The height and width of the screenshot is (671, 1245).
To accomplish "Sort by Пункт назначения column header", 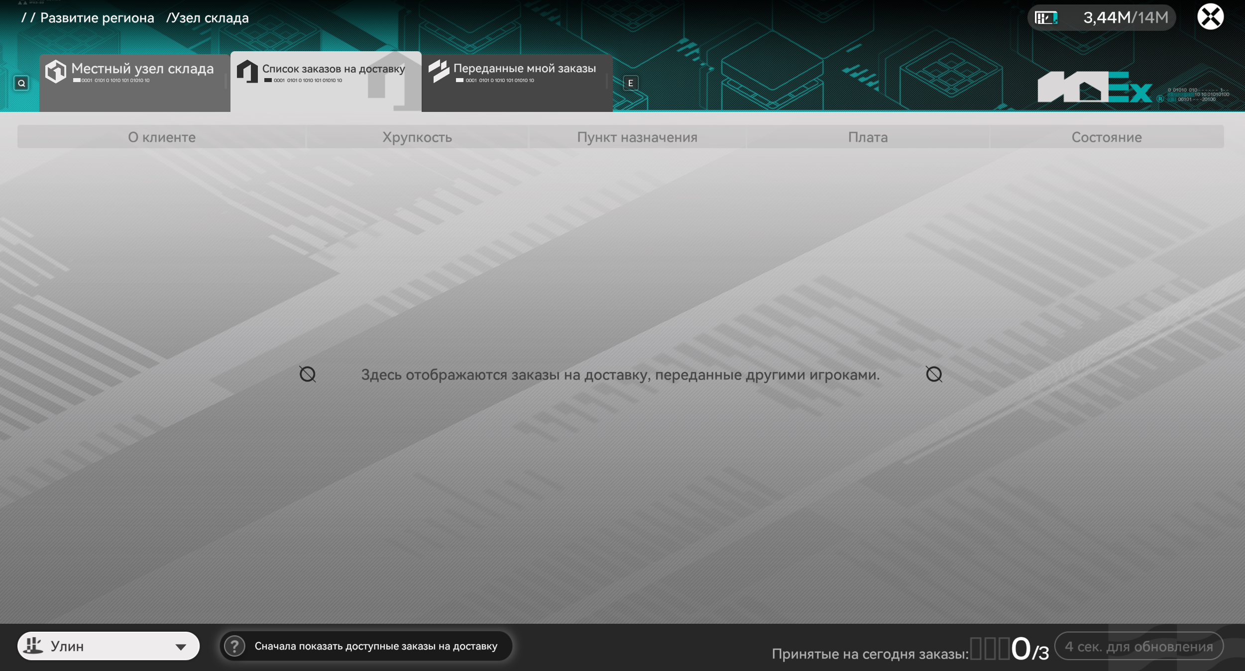I will click(637, 137).
